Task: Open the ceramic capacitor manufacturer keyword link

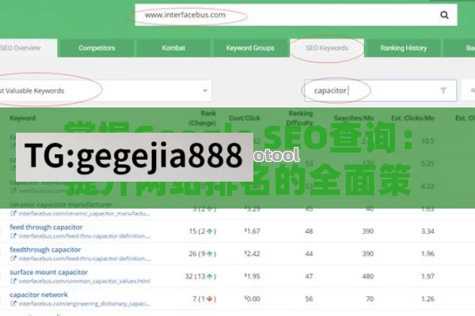Action: click(61, 205)
